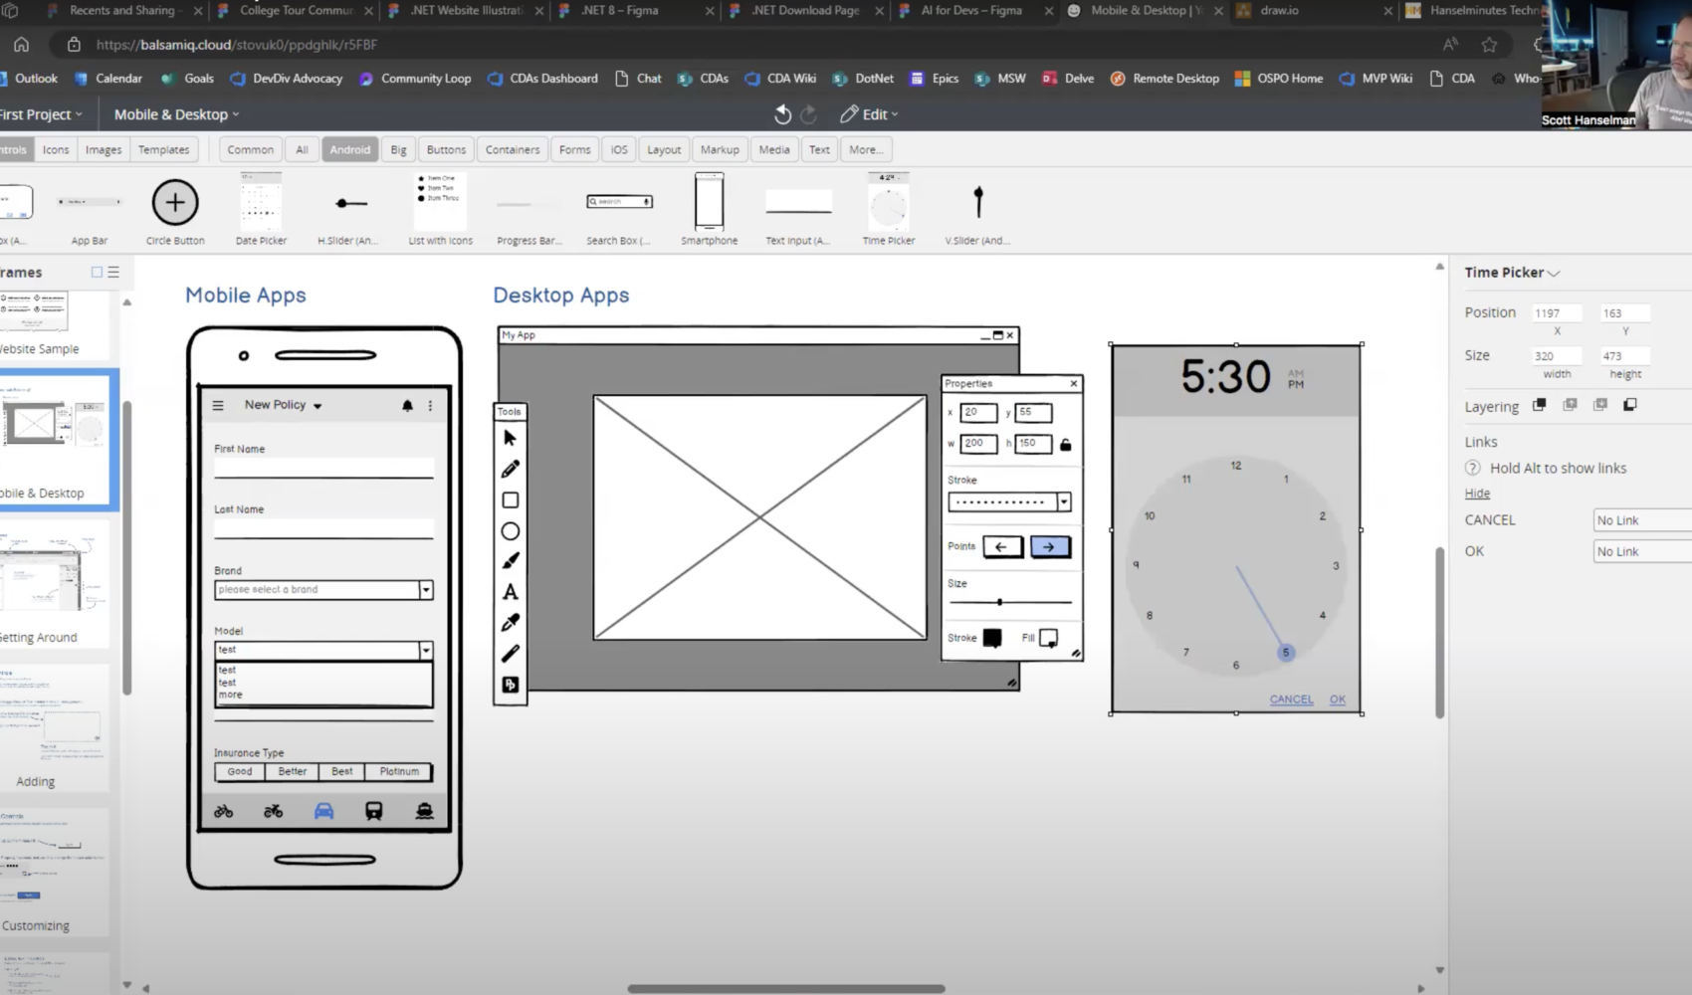
Task: Click the Send to Back layering icon
Action: tap(1630, 405)
